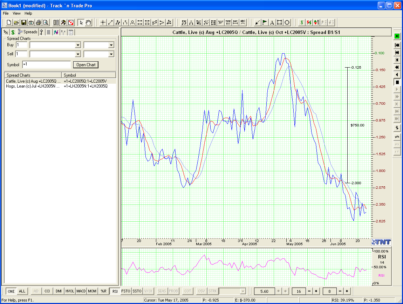Click the Open Chart button
This screenshot has height=304, width=403.
(x=86, y=65)
